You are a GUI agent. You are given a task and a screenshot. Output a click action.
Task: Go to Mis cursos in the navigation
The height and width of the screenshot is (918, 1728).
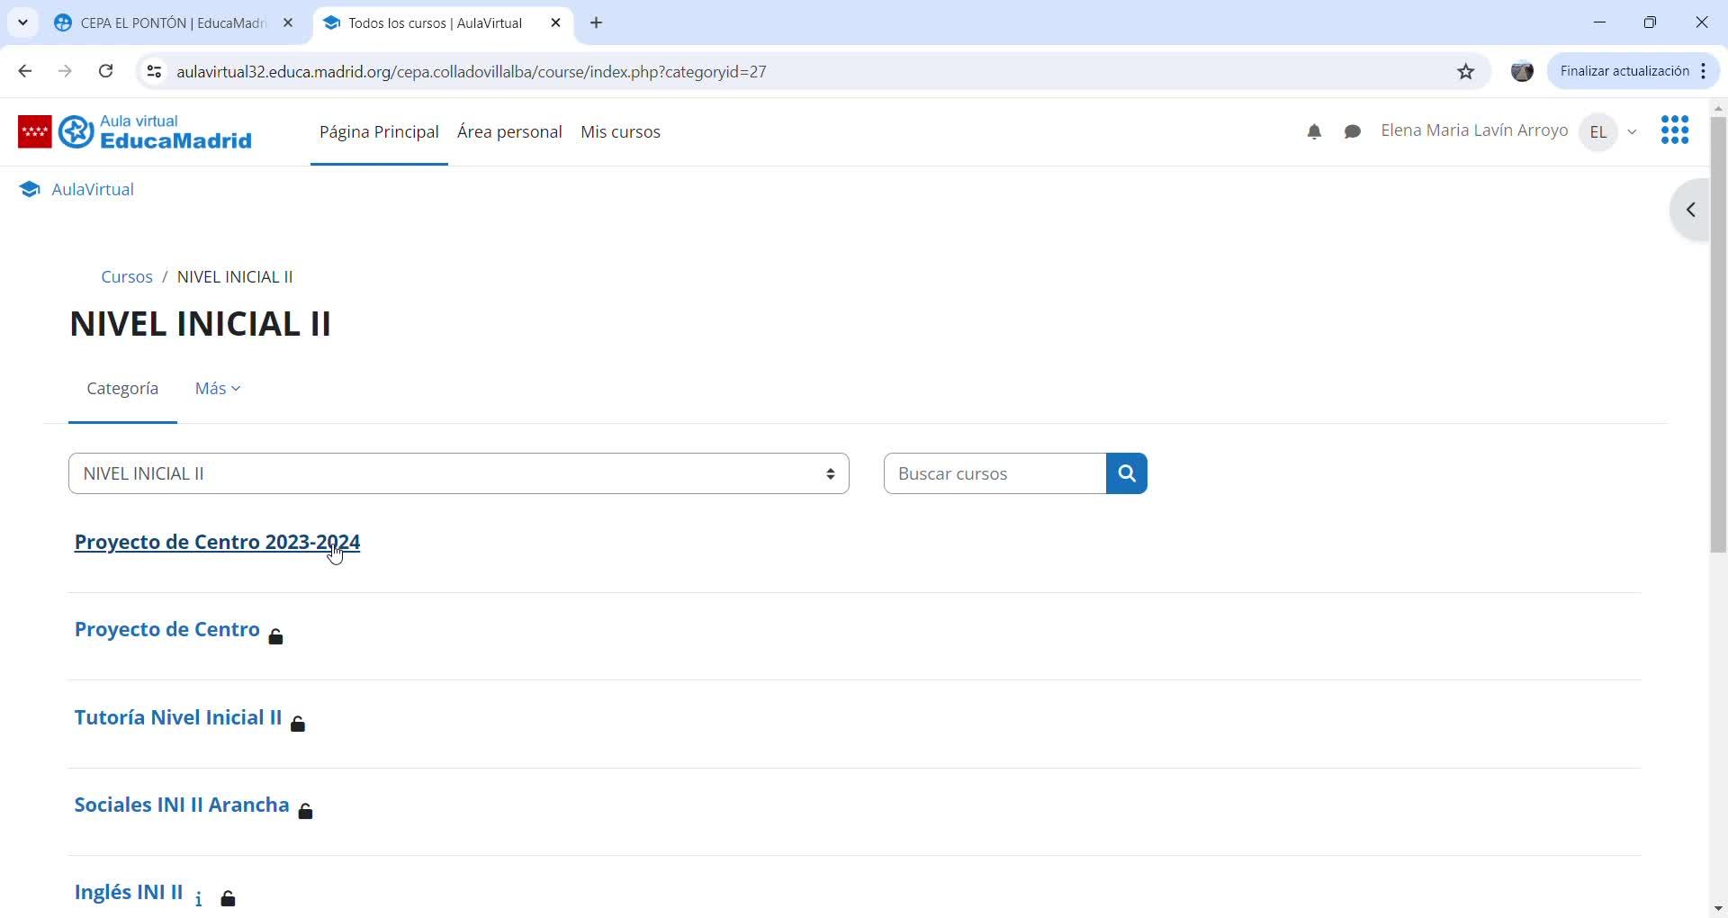click(x=620, y=132)
